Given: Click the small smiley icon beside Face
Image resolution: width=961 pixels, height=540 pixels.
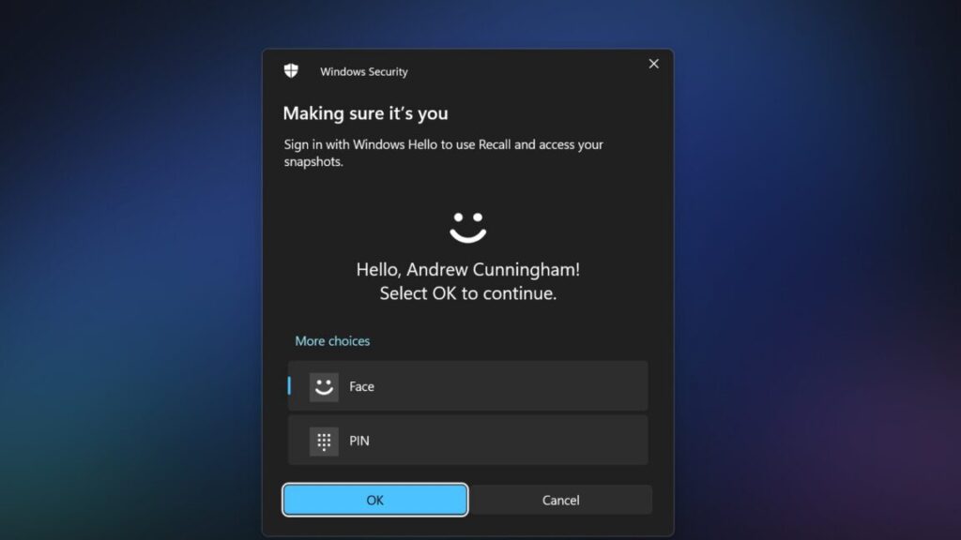Looking at the screenshot, I should (324, 386).
